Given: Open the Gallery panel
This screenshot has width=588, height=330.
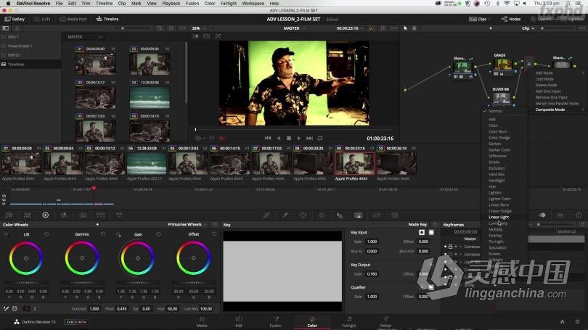Looking at the screenshot, I should pos(15,19).
